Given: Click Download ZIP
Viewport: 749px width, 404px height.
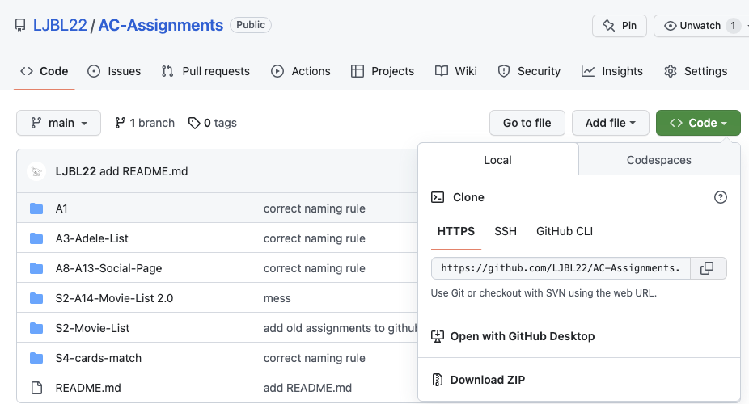Looking at the screenshot, I should click(488, 380).
